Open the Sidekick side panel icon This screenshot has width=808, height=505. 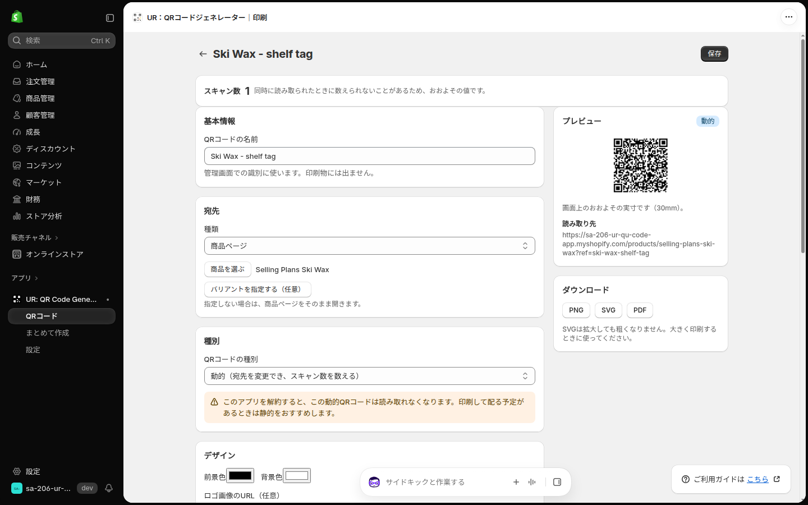click(x=557, y=482)
